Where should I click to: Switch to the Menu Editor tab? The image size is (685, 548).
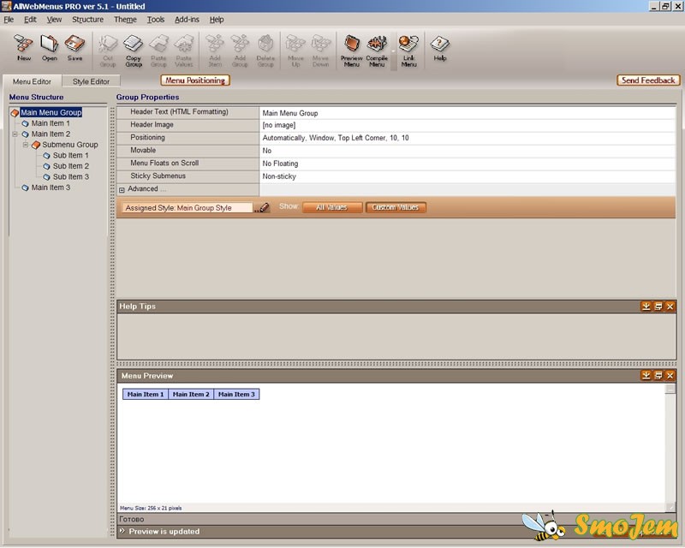[x=32, y=81]
